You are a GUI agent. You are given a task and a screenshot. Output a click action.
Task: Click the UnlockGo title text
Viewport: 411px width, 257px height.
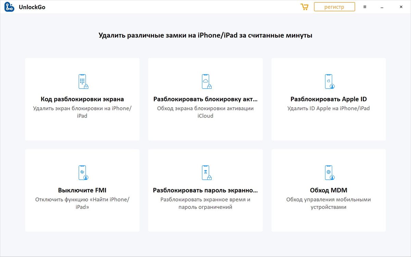32,7
